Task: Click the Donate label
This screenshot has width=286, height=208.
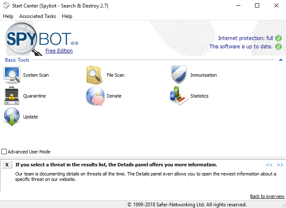Action: (x=114, y=96)
